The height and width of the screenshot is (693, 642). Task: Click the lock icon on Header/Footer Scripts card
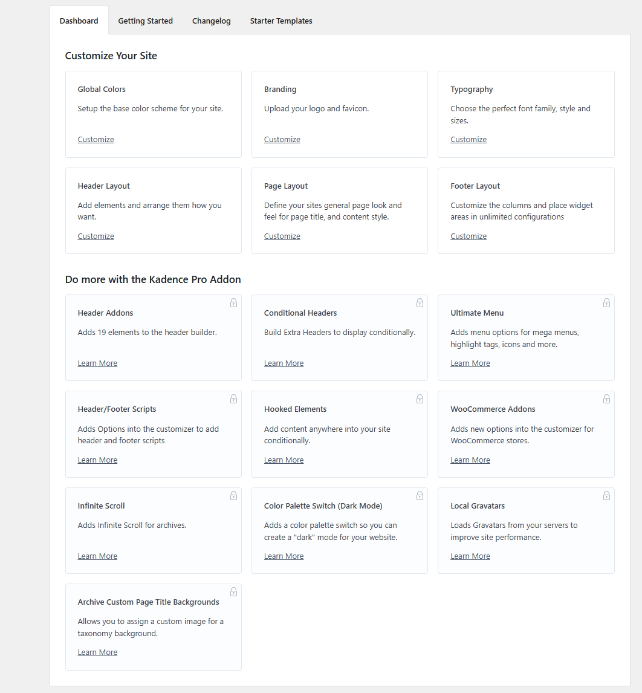pyautogui.click(x=233, y=399)
